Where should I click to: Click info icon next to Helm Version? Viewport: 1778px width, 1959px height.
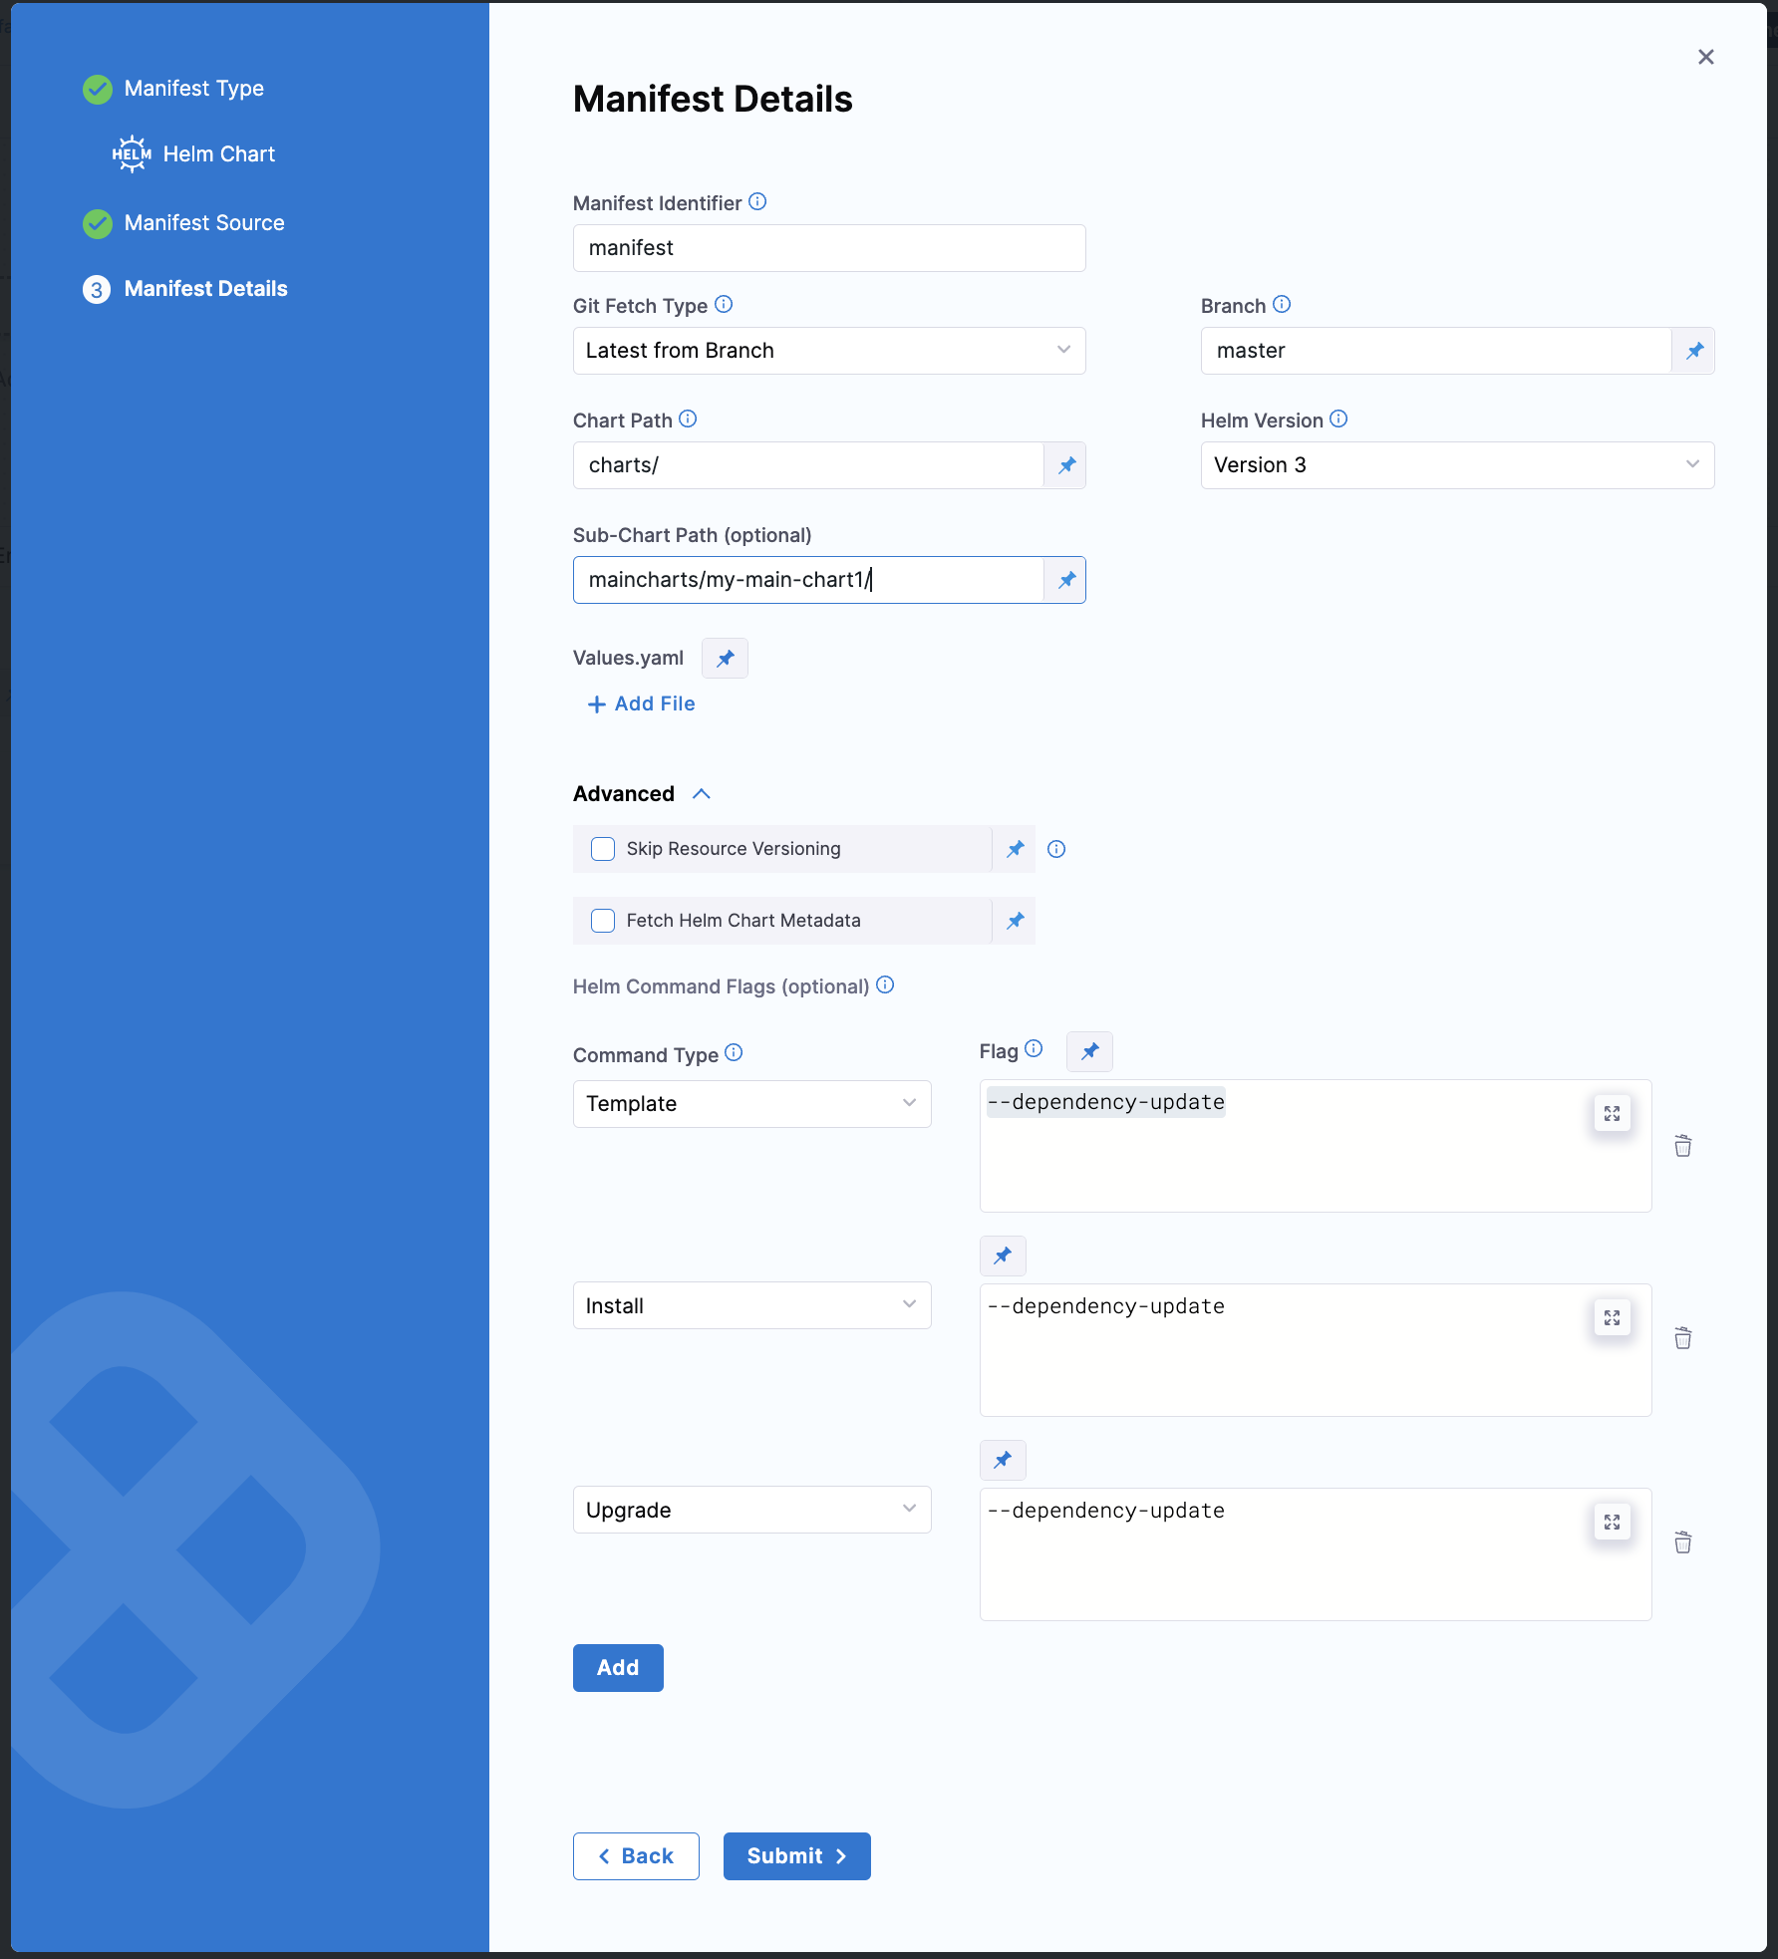[1338, 420]
